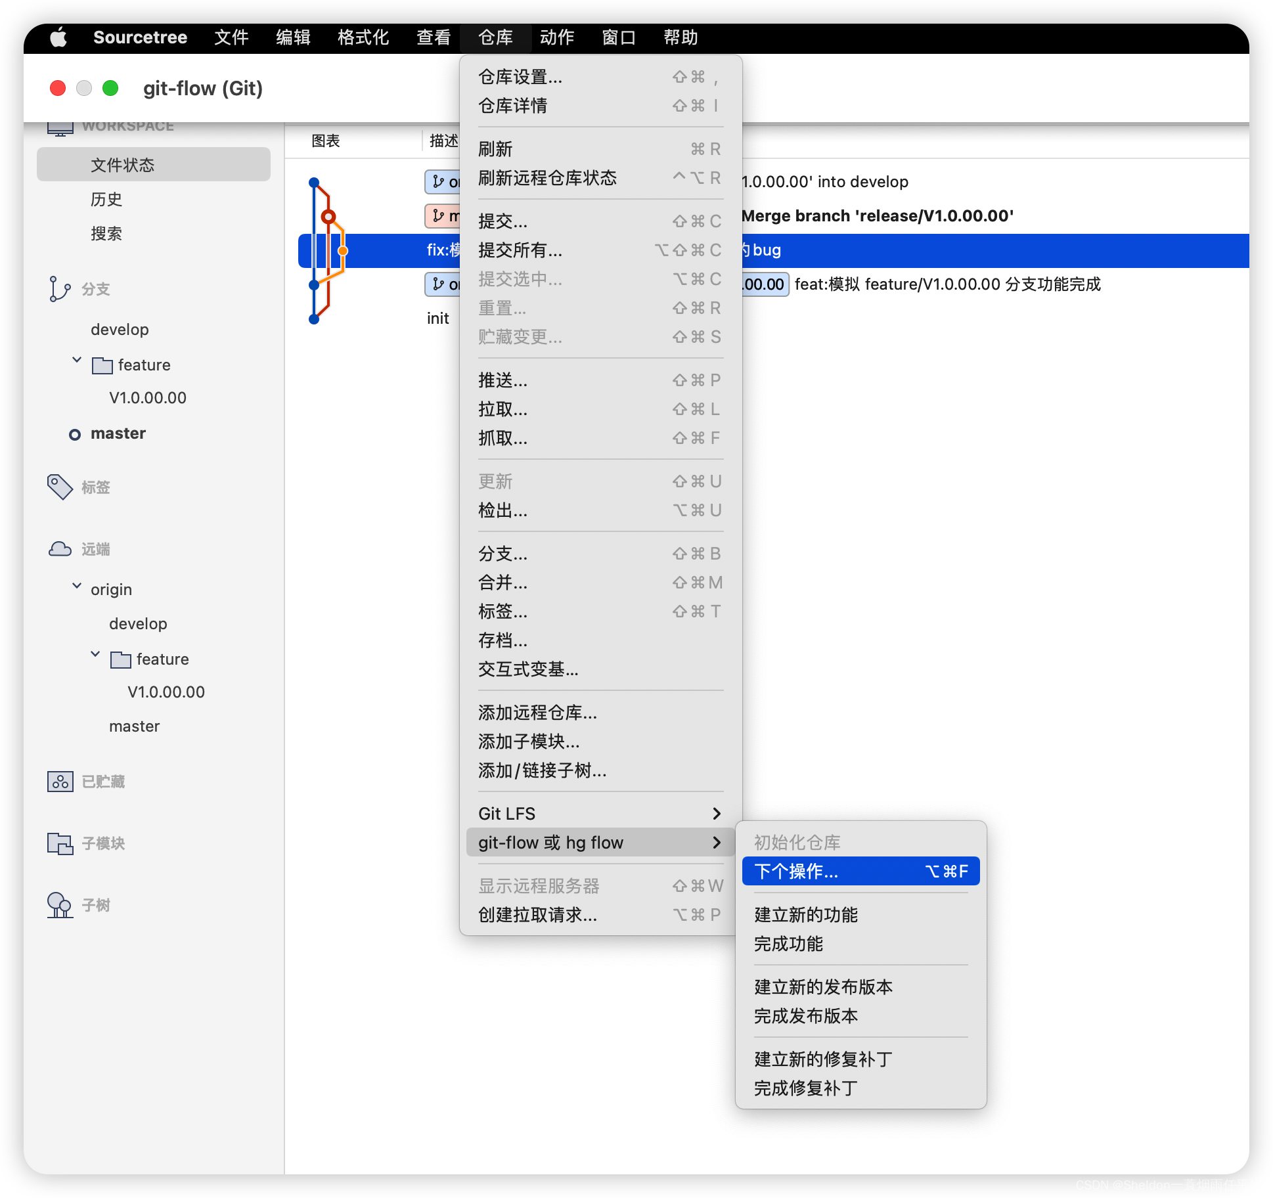Collapse the origin remote tree
This screenshot has height=1198, width=1273.
pos(77,586)
